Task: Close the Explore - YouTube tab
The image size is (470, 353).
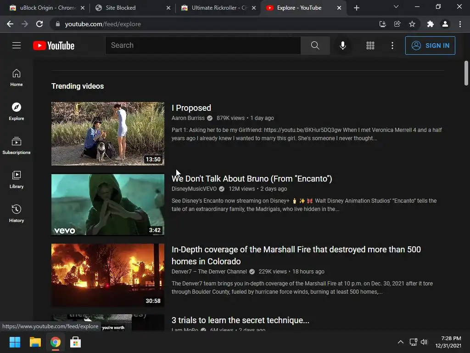Action: coord(339,8)
